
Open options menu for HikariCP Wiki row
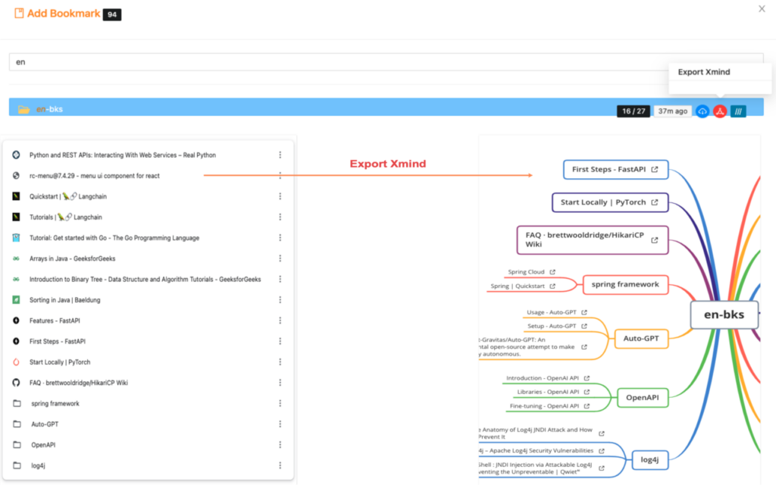(280, 383)
